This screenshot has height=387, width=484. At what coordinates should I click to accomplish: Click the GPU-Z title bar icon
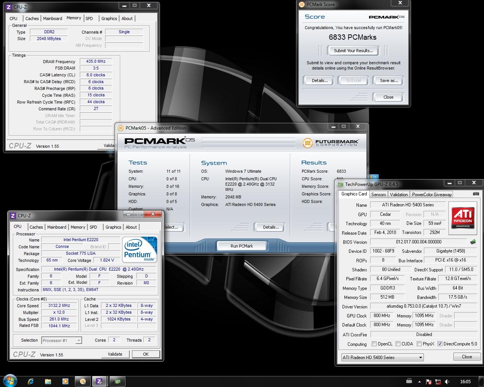340,184
